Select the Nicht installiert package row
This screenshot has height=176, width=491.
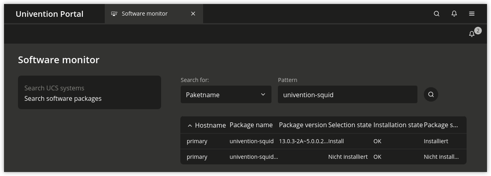click(323, 157)
